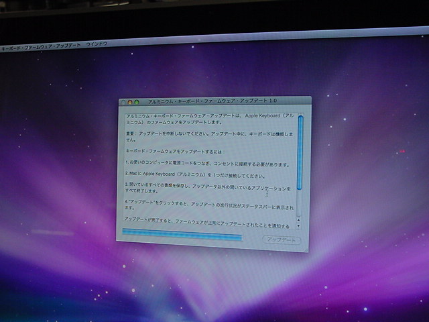
Task: Open the キーボード・ファームウェア・アップデート application menu
Action: point(41,47)
